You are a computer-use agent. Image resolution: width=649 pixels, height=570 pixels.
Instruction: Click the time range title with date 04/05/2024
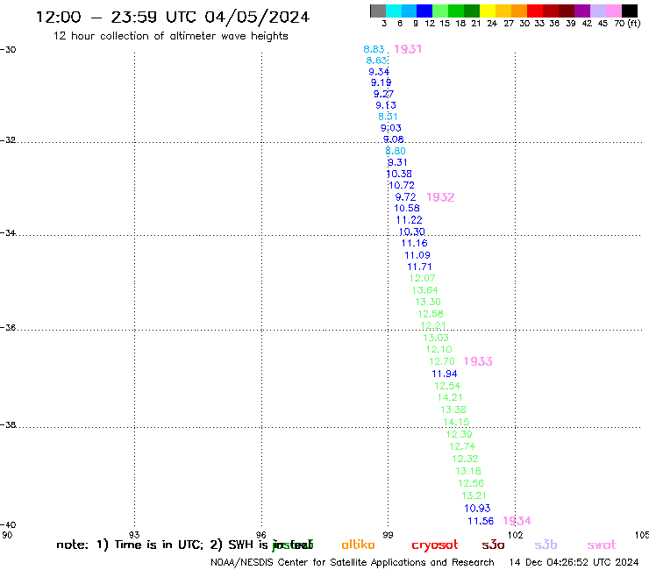[x=173, y=17]
